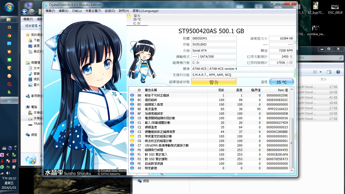
Task: Click the firmware field 0003SDM1
Action: pos(214,38)
